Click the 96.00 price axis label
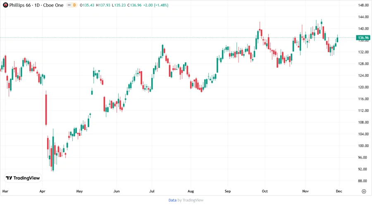The height and width of the screenshot is (205, 372). (363, 157)
